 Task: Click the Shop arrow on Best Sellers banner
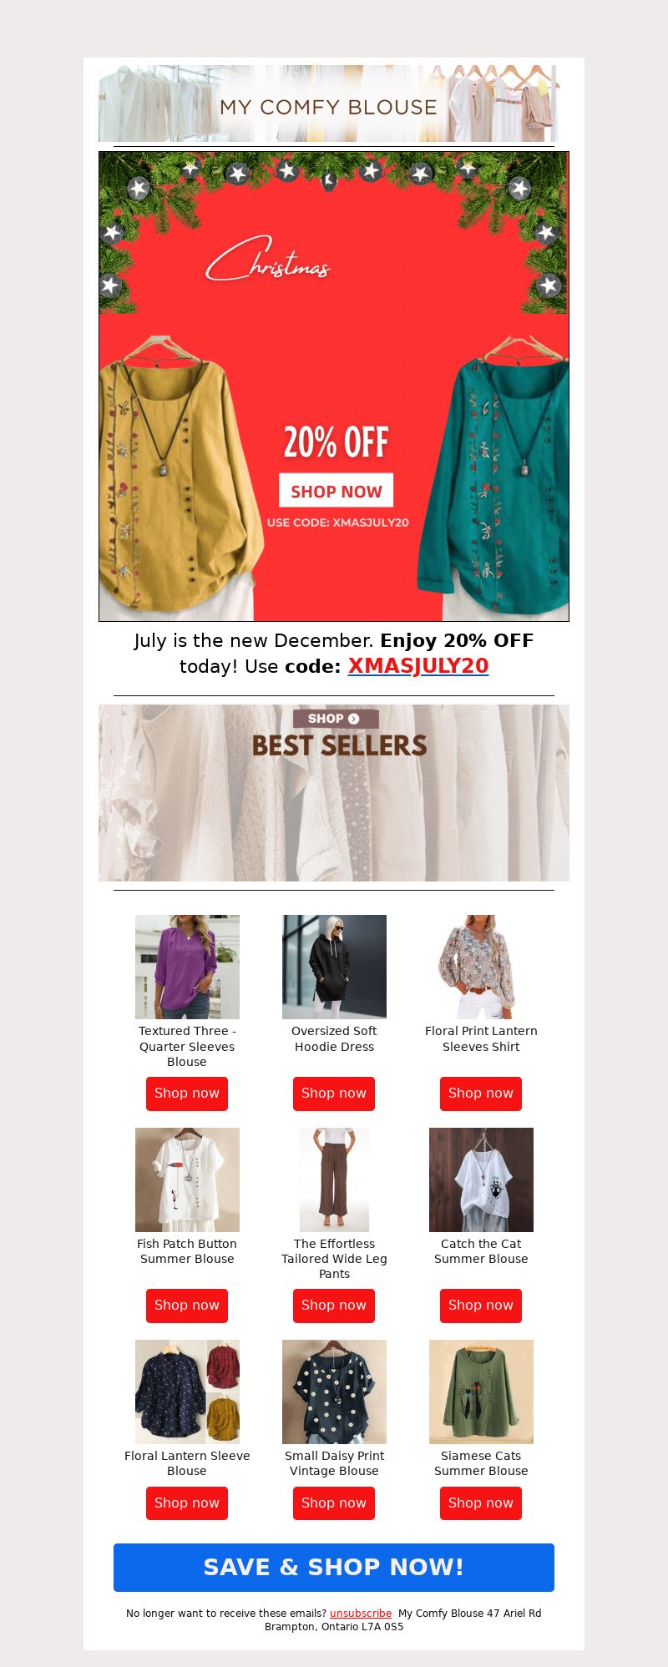tap(336, 719)
